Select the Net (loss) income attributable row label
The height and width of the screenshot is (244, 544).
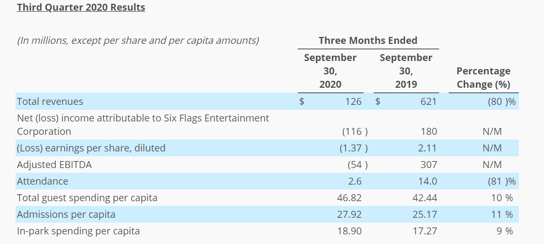(143, 125)
